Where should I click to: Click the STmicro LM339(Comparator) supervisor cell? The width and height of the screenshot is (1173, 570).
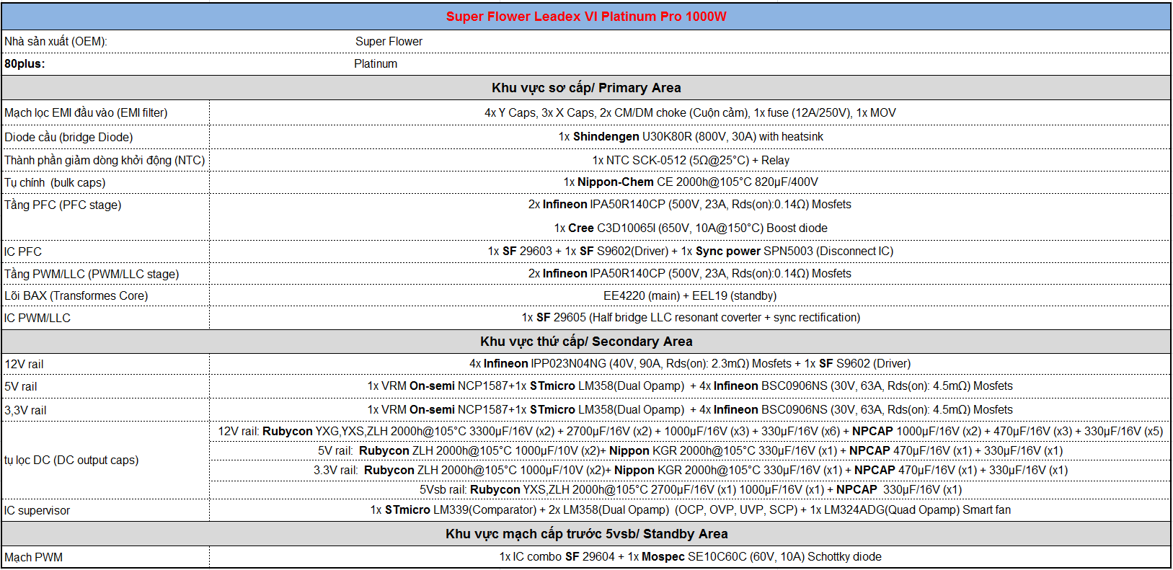(690, 510)
